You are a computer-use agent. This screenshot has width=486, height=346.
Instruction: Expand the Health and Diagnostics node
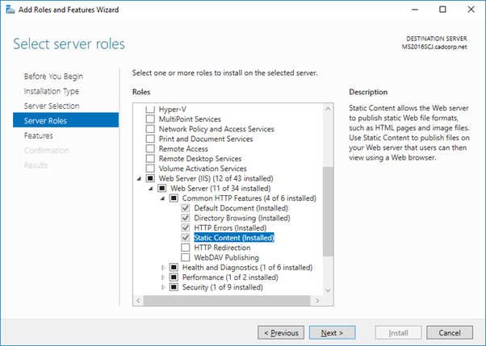click(163, 267)
